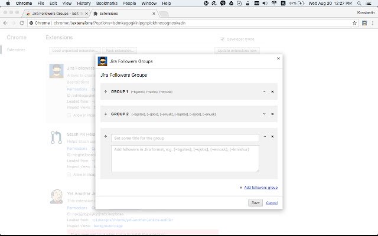Click the Jira Followers Groups extension thumbnail in list
Screen dimensions: 378x236
pos(57,71)
